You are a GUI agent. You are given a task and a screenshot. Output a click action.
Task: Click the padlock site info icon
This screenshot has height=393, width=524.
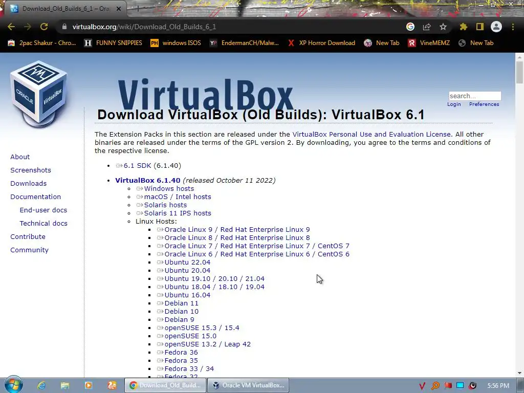[64, 27]
